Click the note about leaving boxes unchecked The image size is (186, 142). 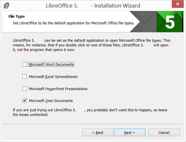click(x=90, y=112)
